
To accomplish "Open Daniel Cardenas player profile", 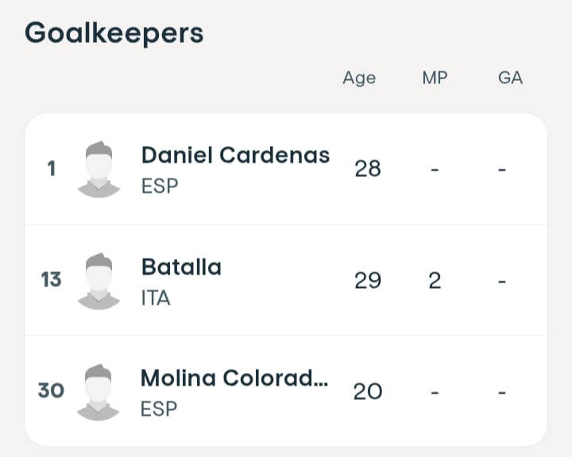I will tap(235, 155).
